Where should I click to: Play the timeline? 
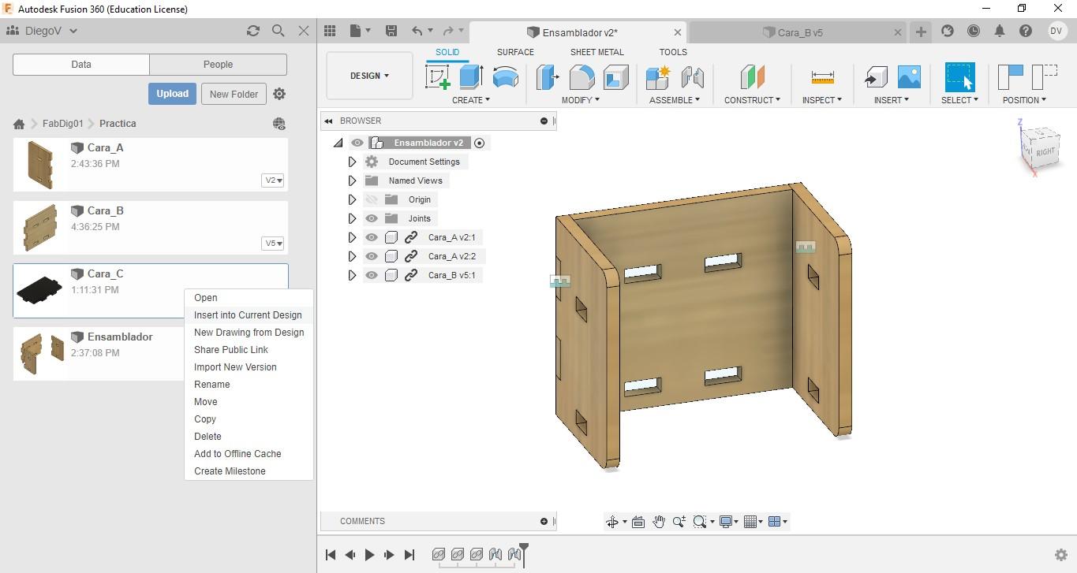tap(369, 555)
